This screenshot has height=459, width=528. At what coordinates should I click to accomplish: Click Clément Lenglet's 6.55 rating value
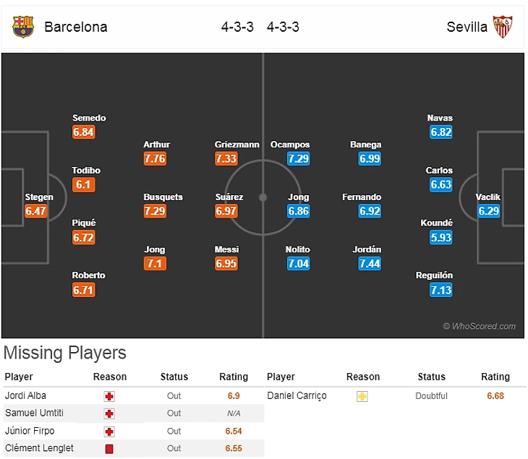point(232,448)
